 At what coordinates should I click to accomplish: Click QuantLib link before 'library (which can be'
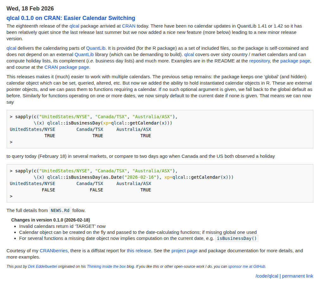click(x=84, y=55)
